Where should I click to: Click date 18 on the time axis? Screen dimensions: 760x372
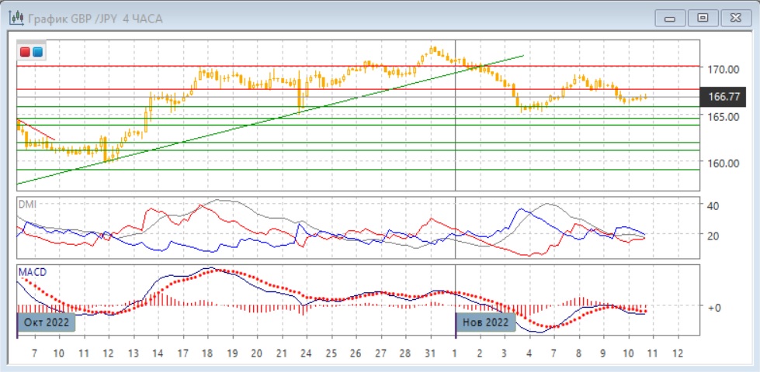[207, 353]
